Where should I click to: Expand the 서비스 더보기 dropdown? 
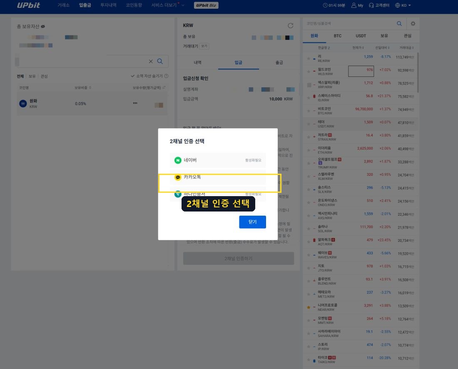167,5
